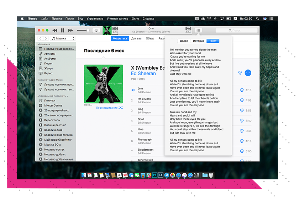Click the now-playing album artwork thumbnail
The height and width of the screenshot is (206, 299).
(x=107, y=31)
